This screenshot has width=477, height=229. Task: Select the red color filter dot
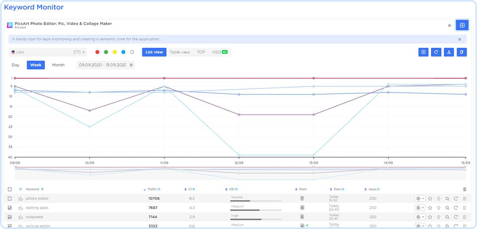point(97,52)
